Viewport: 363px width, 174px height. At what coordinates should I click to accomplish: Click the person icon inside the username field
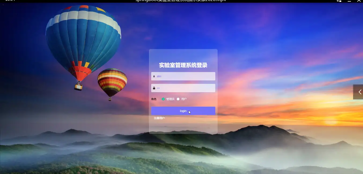point(154,76)
